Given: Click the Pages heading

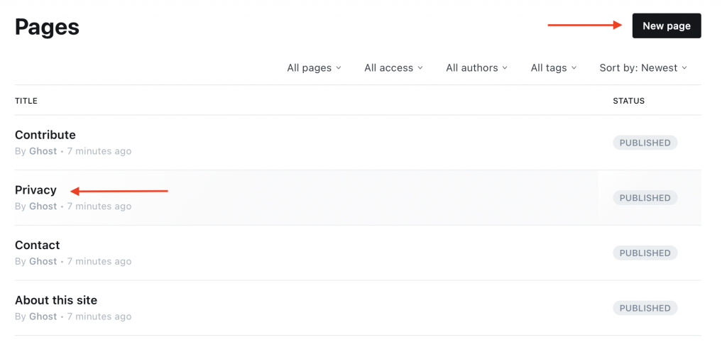Looking at the screenshot, I should 47,27.
